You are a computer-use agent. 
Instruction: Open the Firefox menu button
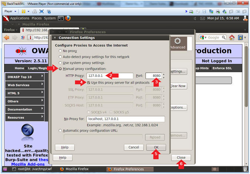click(11, 30)
